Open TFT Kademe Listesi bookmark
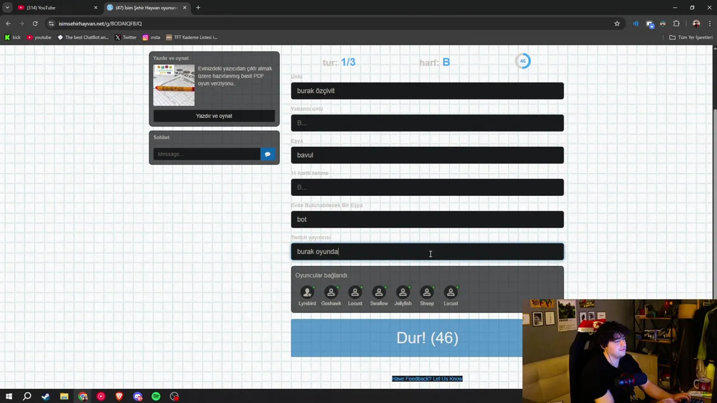Viewport: 717px width, 403px height. pyautogui.click(x=192, y=38)
